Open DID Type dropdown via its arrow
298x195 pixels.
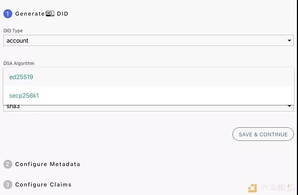(289, 41)
